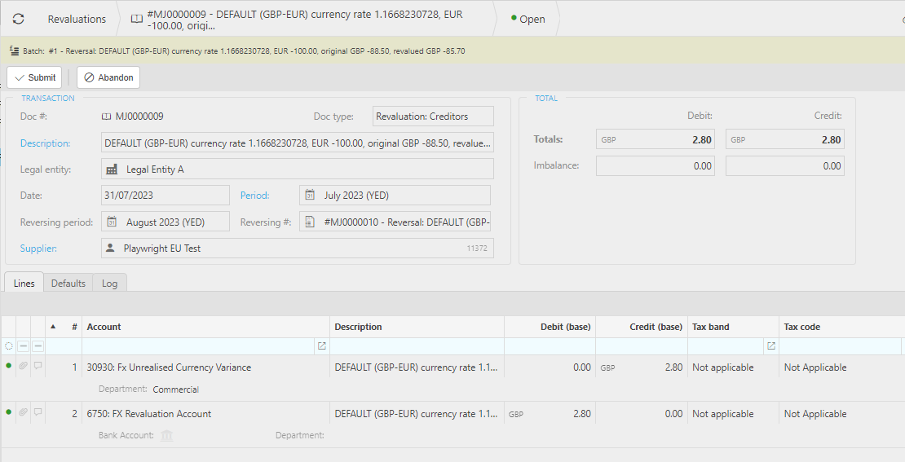Switch to the Log tab
Screen dimensions: 905x462
pos(109,283)
